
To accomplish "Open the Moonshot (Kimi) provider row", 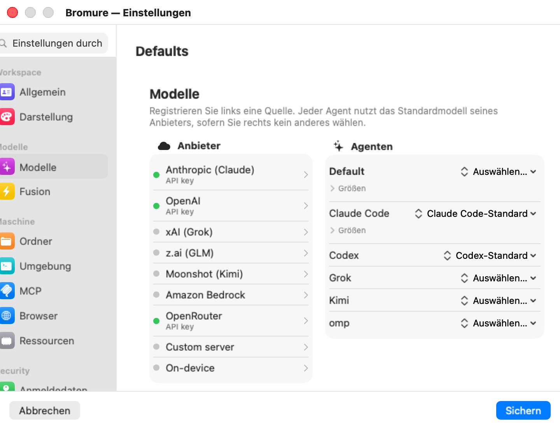I will coord(231,274).
